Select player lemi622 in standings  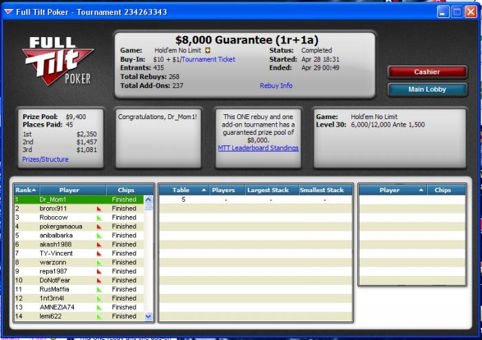(x=79, y=317)
